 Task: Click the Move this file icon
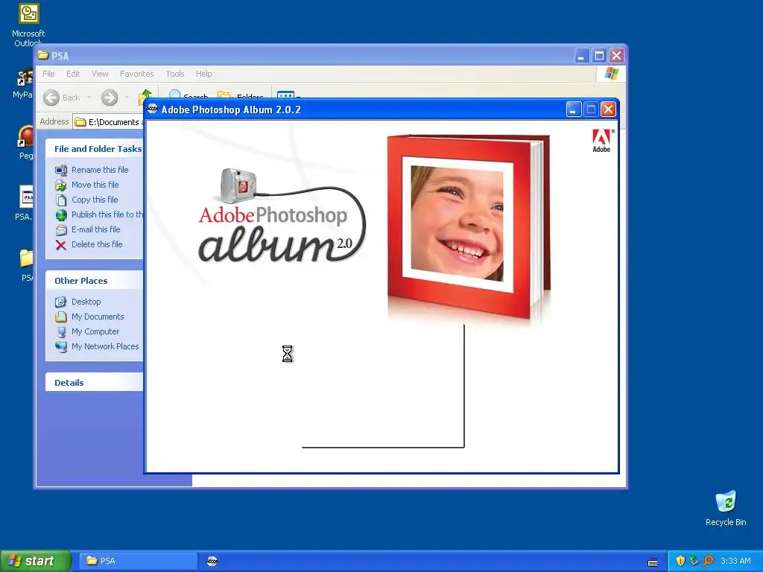click(x=61, y=185)
